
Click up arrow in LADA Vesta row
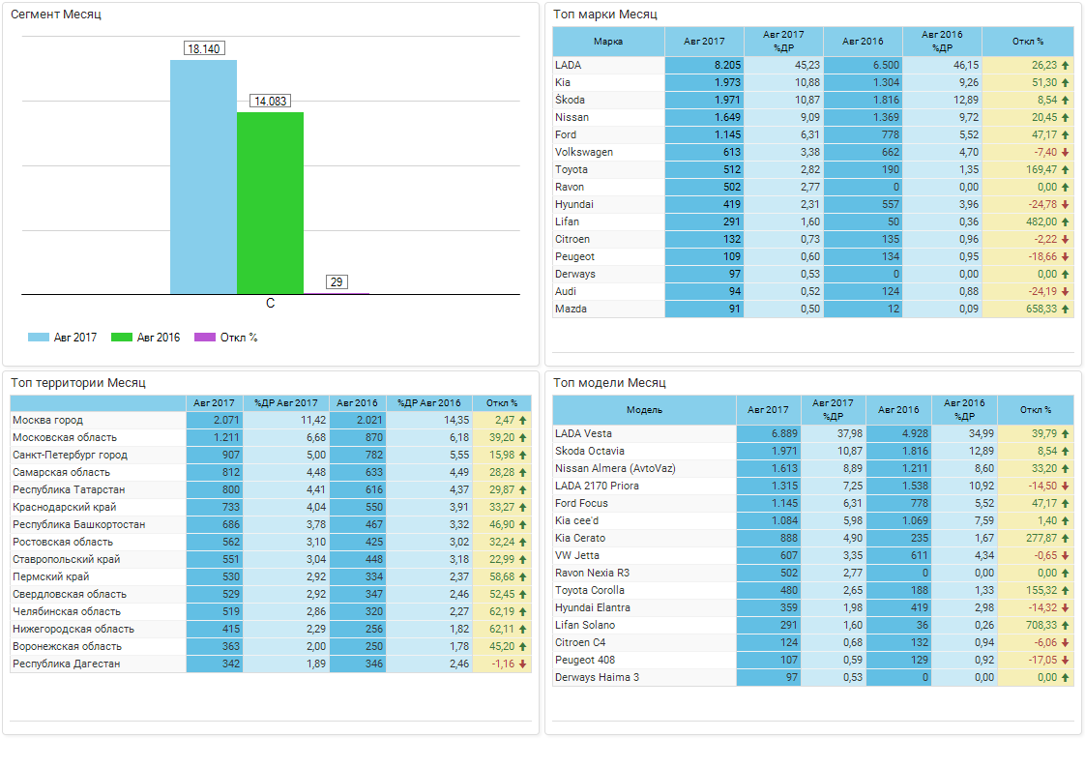coord(1066,434)
